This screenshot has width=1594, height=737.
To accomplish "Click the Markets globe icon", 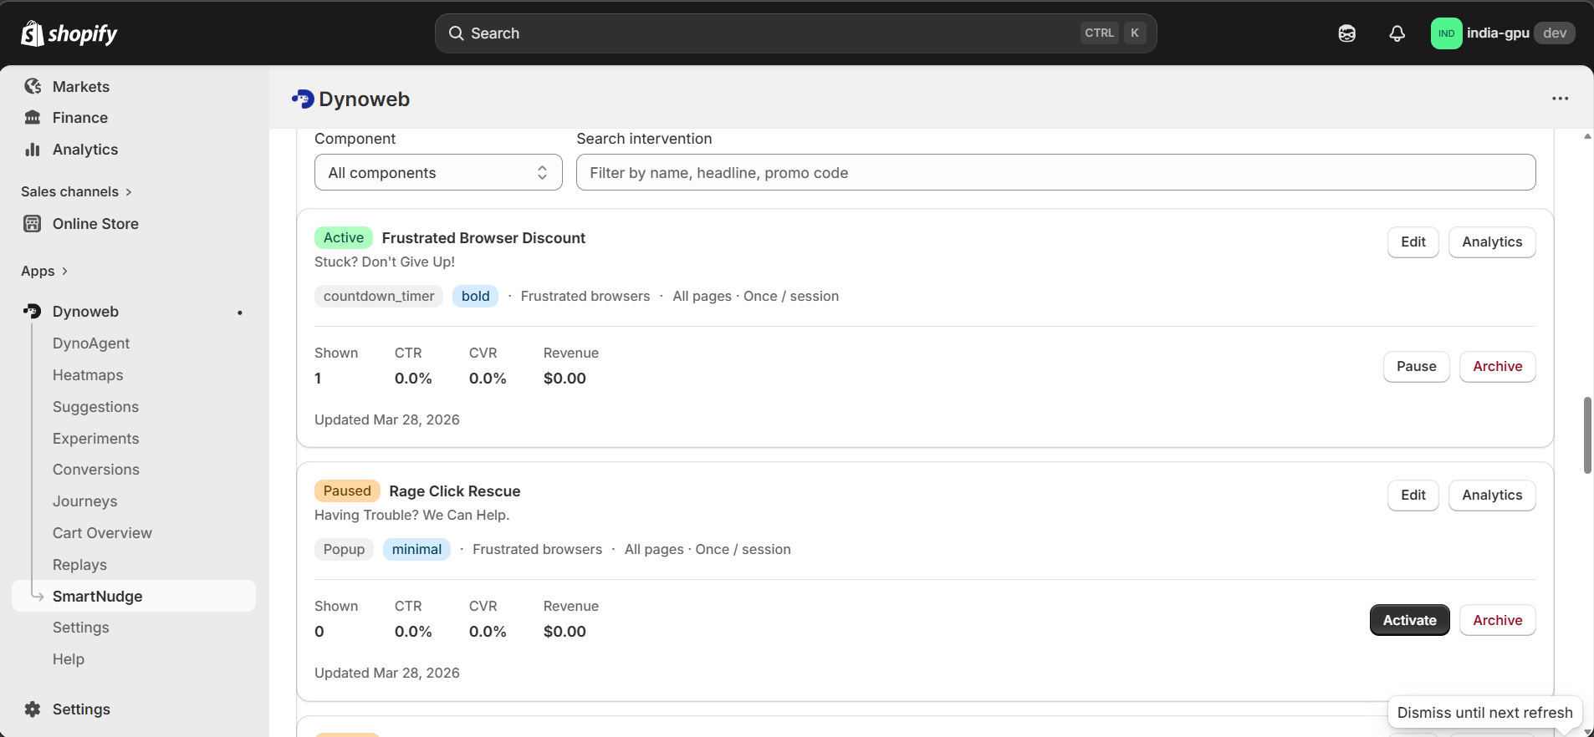I will [x=33, y=87].
